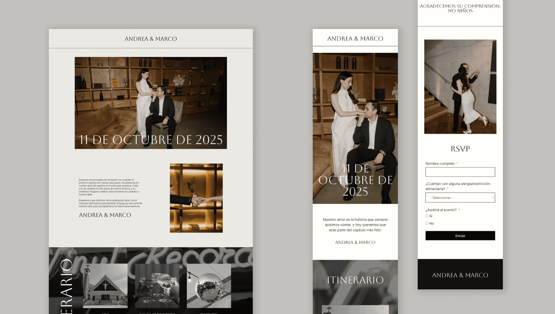Click the 'ITINERARIO' heading on mobile layout
Image resolution: width=555 pixels, height=314 pixels.
pyautogui.click(x=355, y=280)
